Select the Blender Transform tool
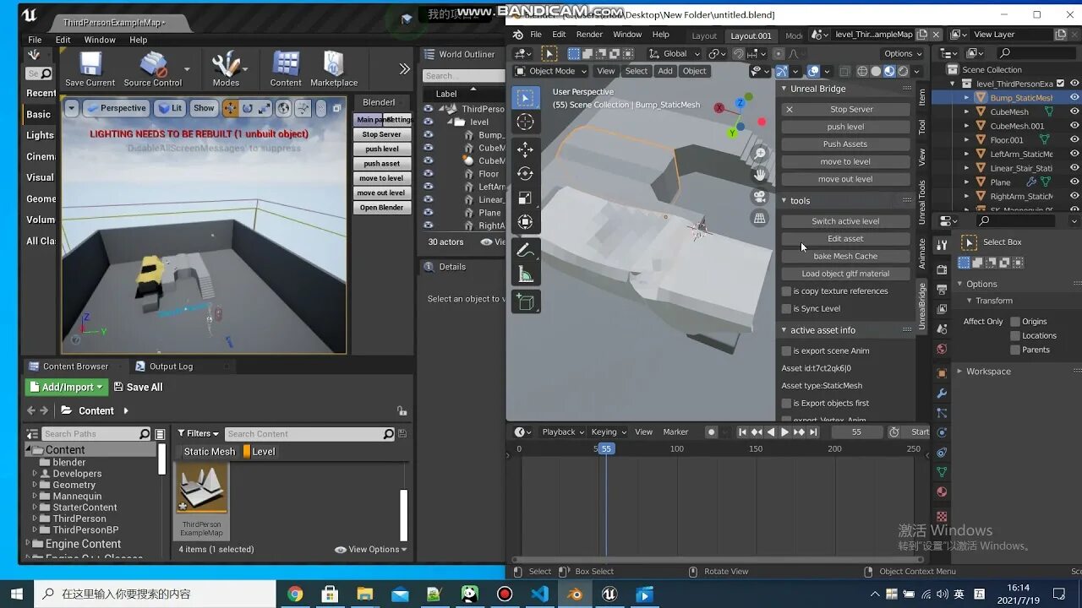Image resolution: width=1082 pixels, height=608 pixels. click(525, 221)
